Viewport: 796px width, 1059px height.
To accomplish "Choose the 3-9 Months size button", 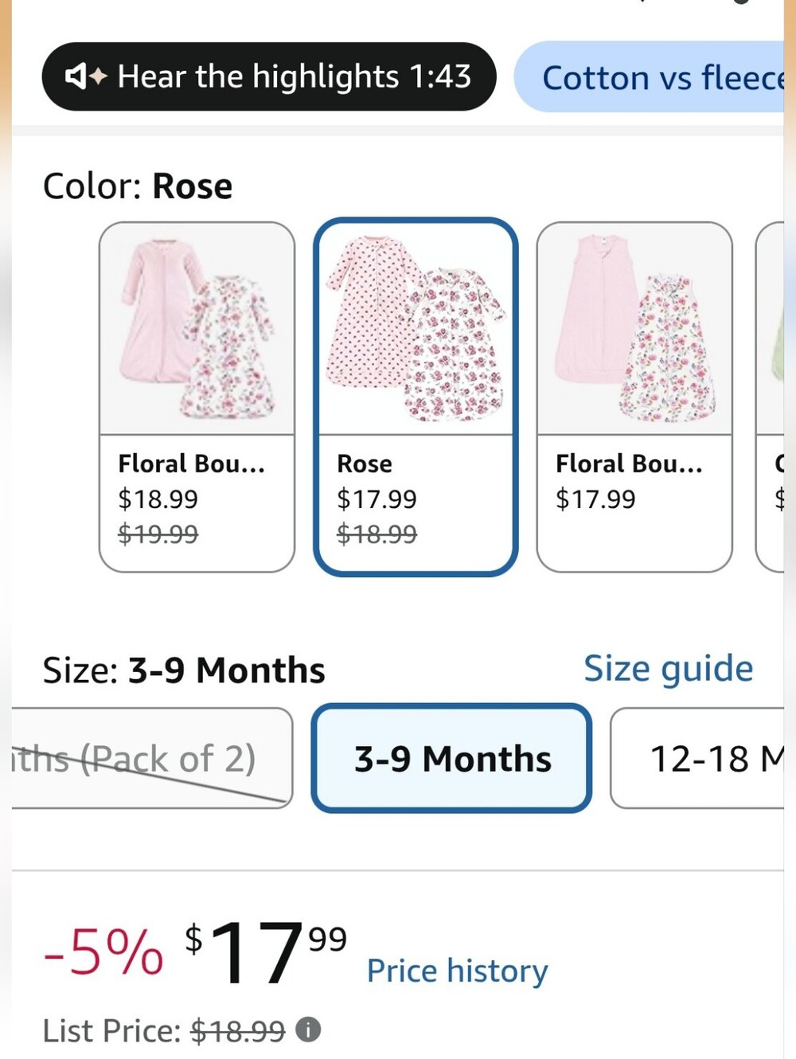I will pyautogui.click(x=451, y=758).
